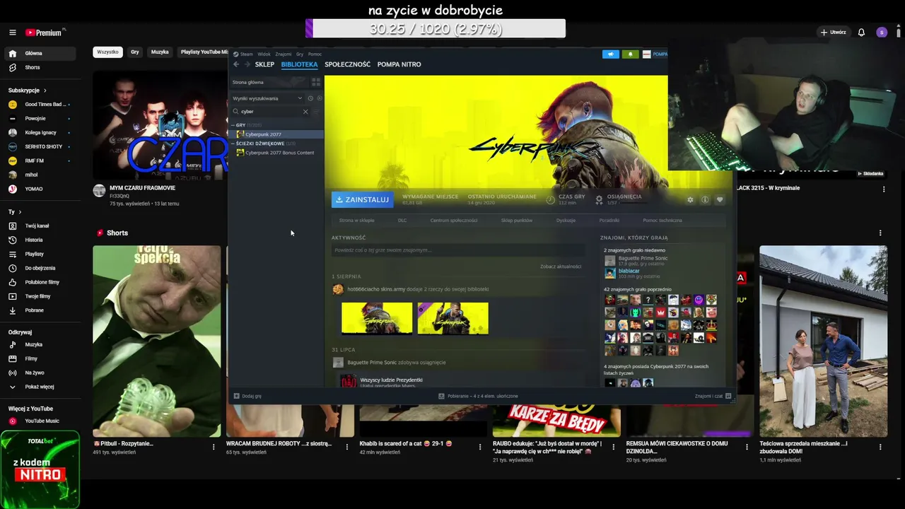Open the YouTube account avatar menu
This screenshot has width=905, height=509.
pos(881,33)
